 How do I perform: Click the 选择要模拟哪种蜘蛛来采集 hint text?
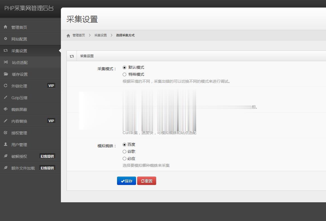146,165
